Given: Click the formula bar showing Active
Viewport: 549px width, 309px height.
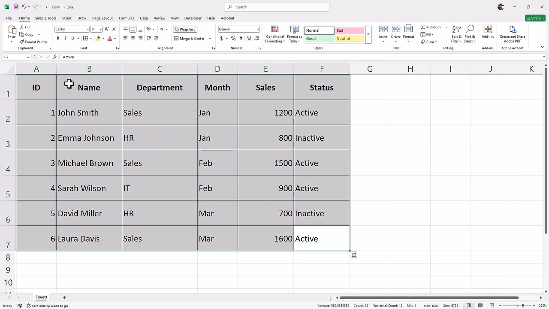Looking at the screenshot, I should (300, 57).
